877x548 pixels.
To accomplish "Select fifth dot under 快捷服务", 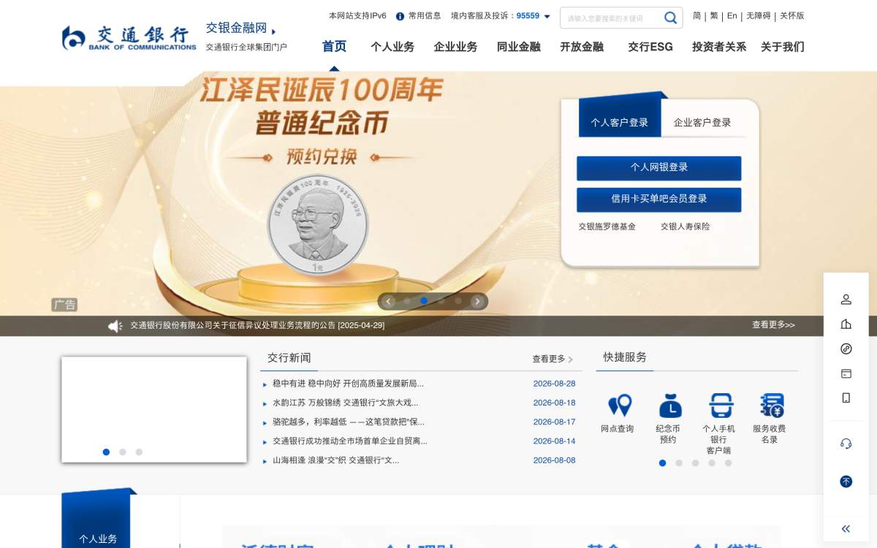I will point(728,463).
